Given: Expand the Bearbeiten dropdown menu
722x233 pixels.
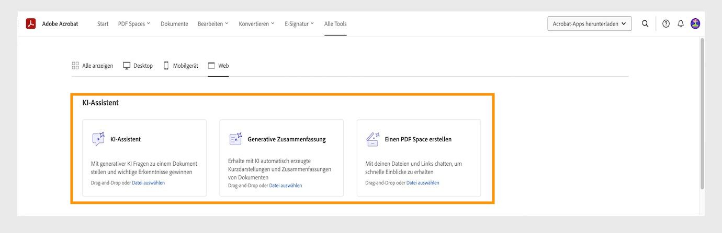Looking at the screenshot, I should point(213,23).
